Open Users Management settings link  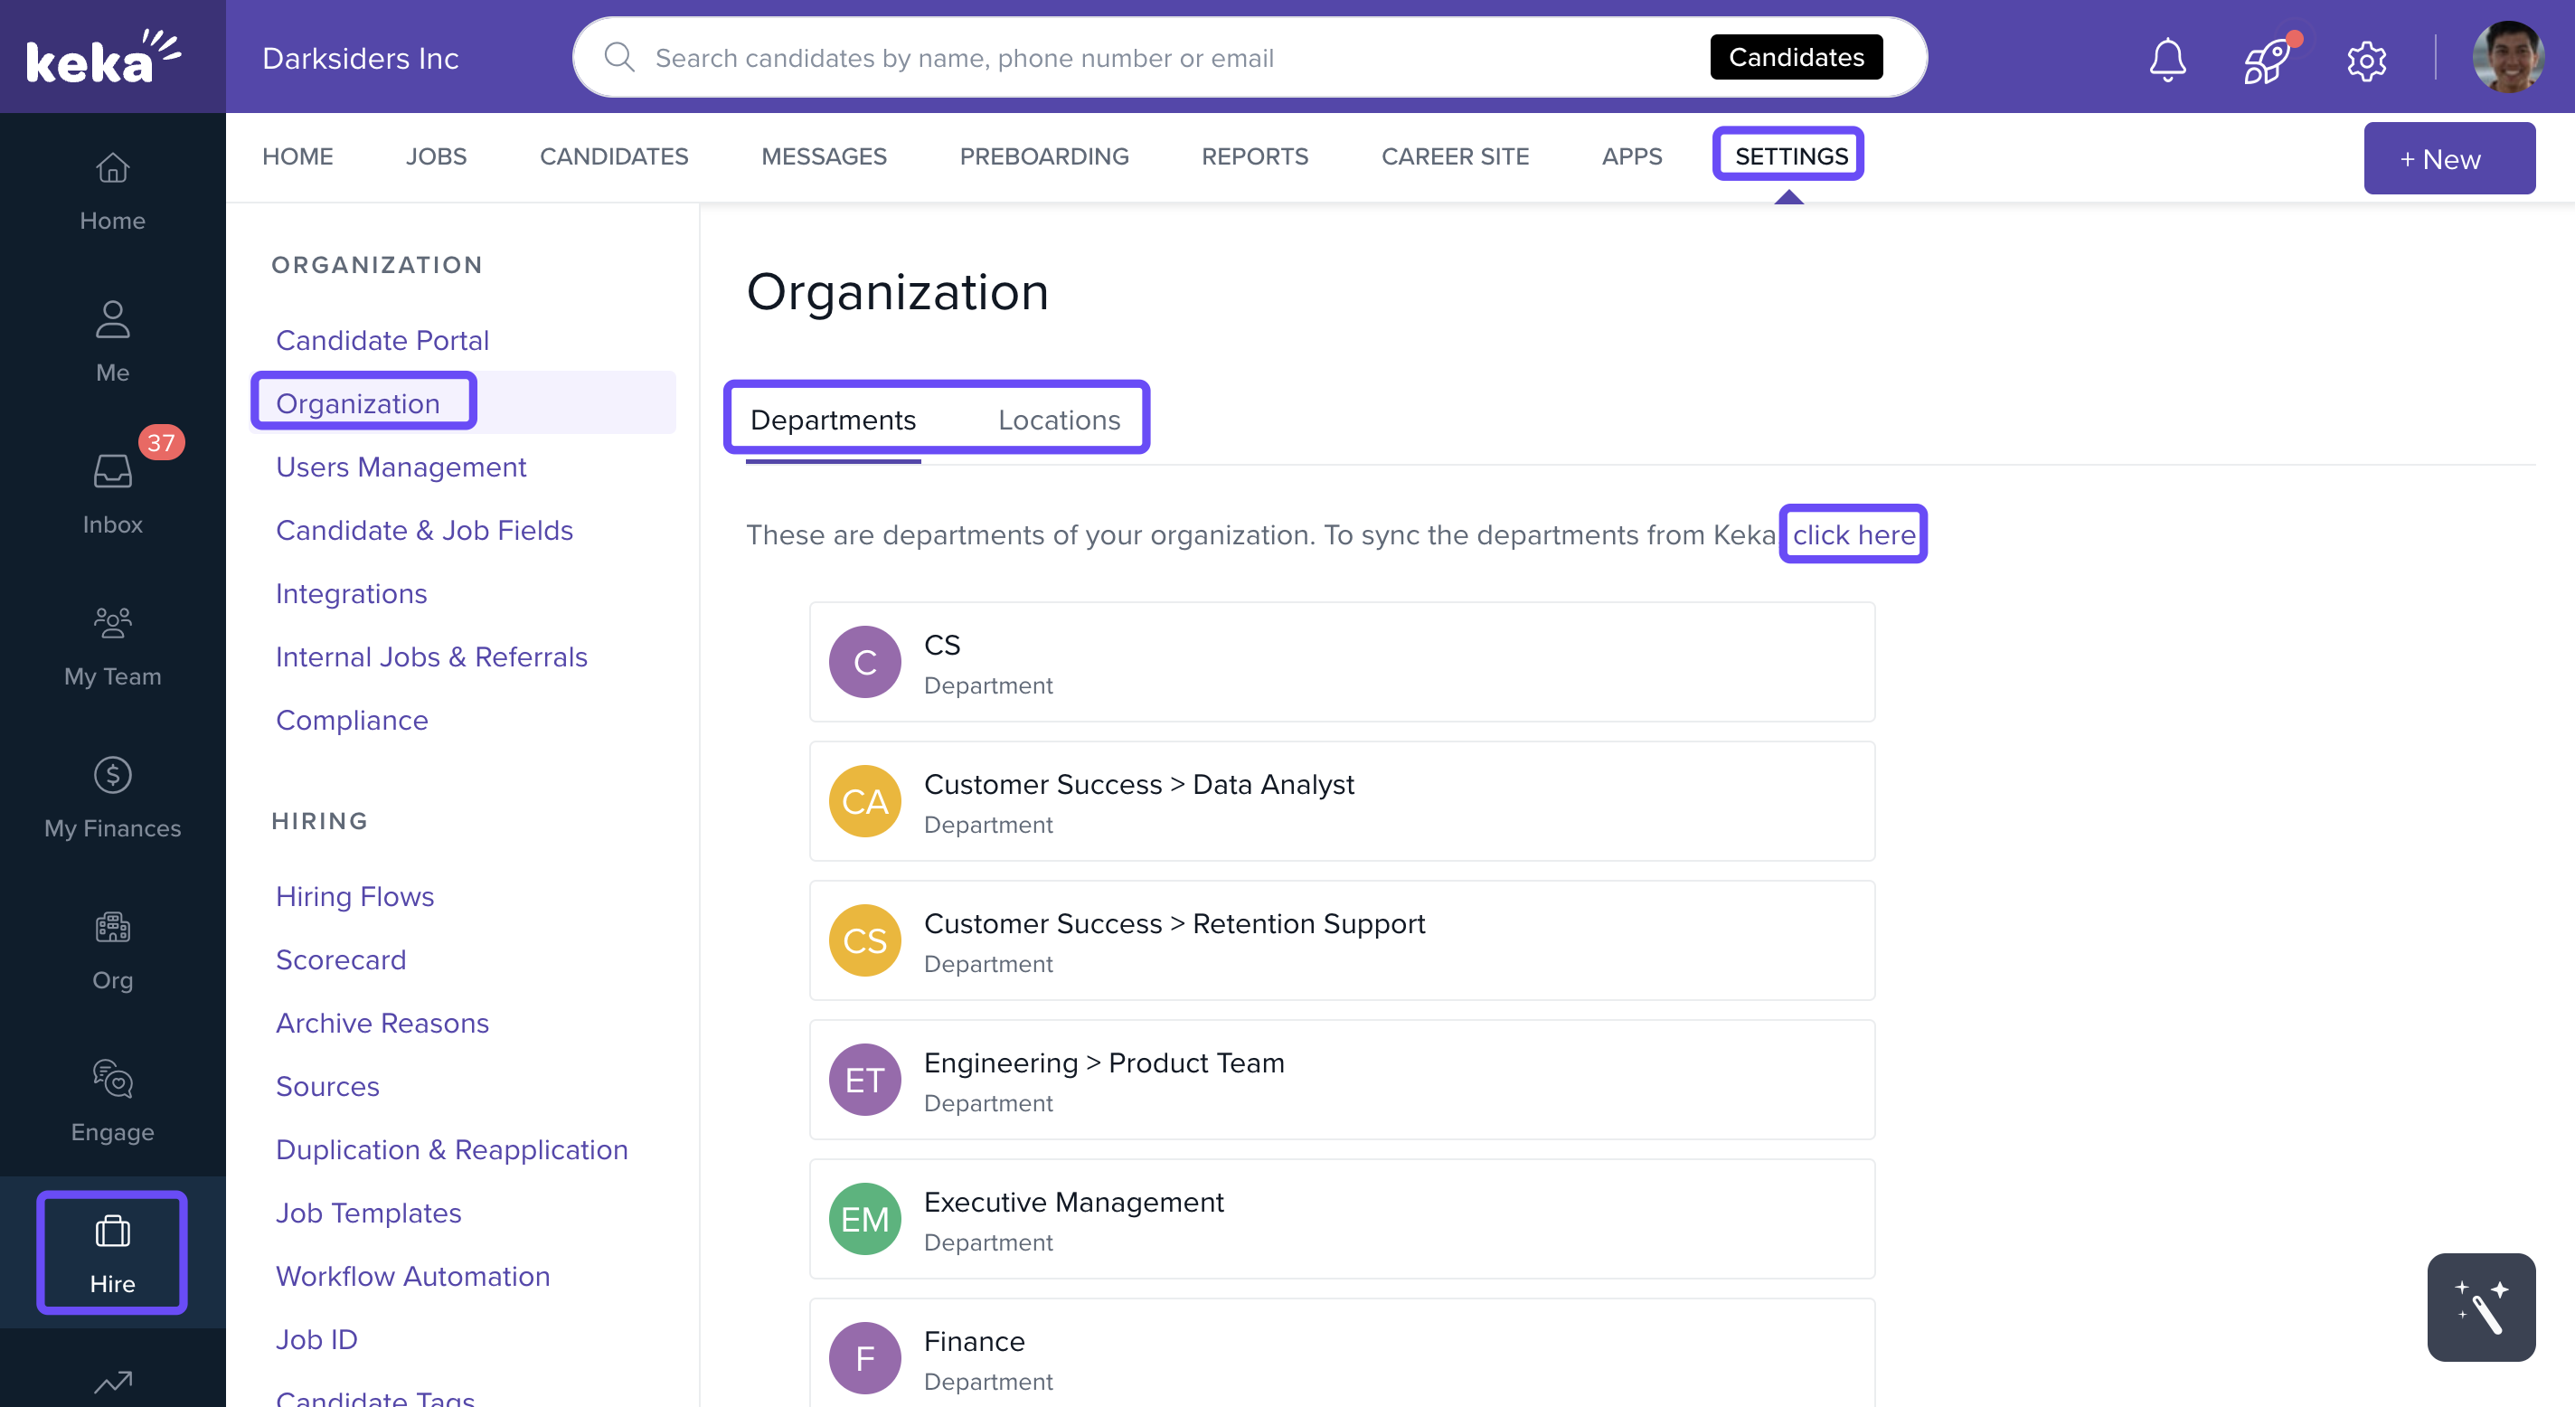coord(400,467)
